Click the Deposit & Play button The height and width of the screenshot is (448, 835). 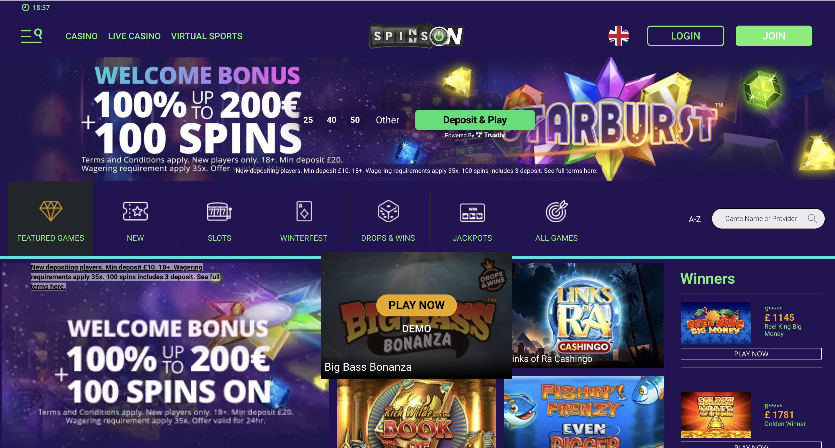click(x=475, y=120)
